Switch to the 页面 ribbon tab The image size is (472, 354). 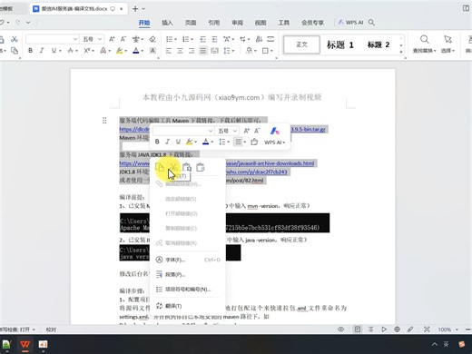(191, 23)
